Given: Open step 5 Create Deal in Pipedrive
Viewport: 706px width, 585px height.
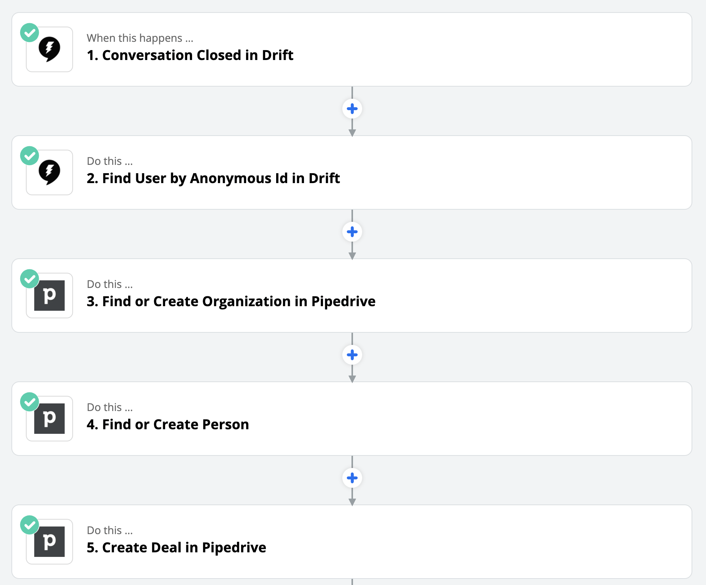Looking at the screenshot, I should coord(176,548).
